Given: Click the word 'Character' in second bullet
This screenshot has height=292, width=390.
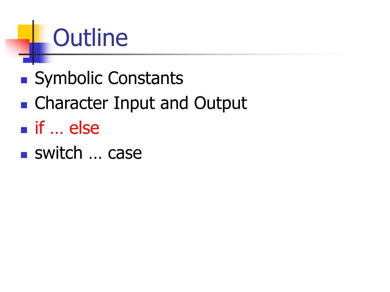Looking at the screenshot, I should 71,103.
